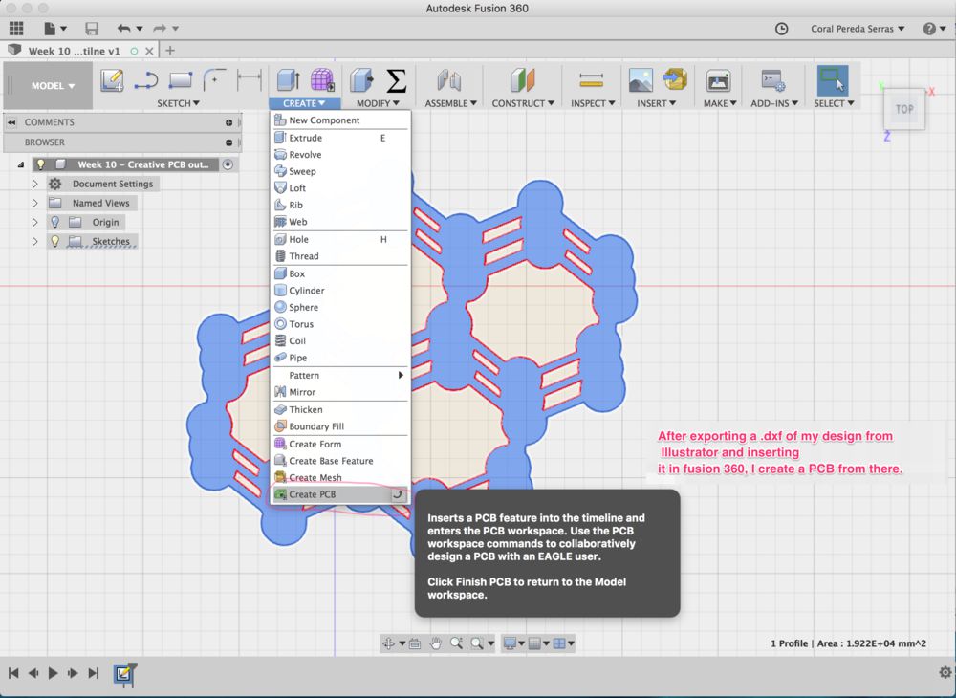Collapse the BROWSER panel minus button
Viewport: 956px width, 698px height.
228,142
